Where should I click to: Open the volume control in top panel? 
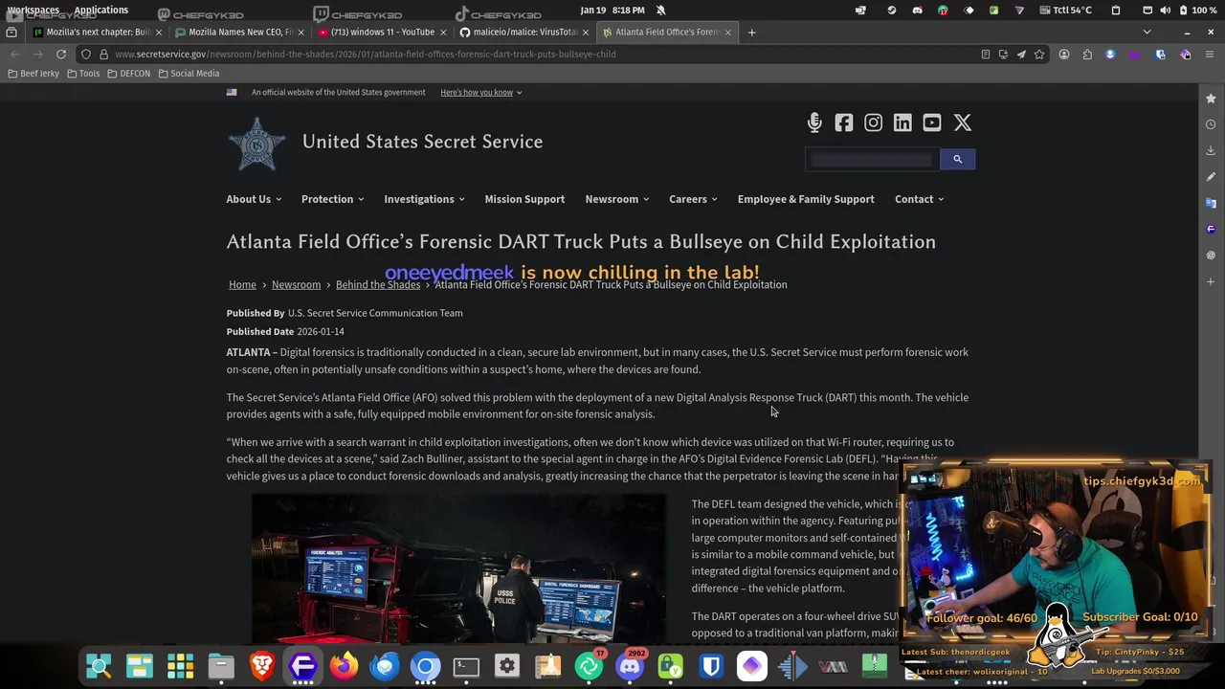[1165, 10]
